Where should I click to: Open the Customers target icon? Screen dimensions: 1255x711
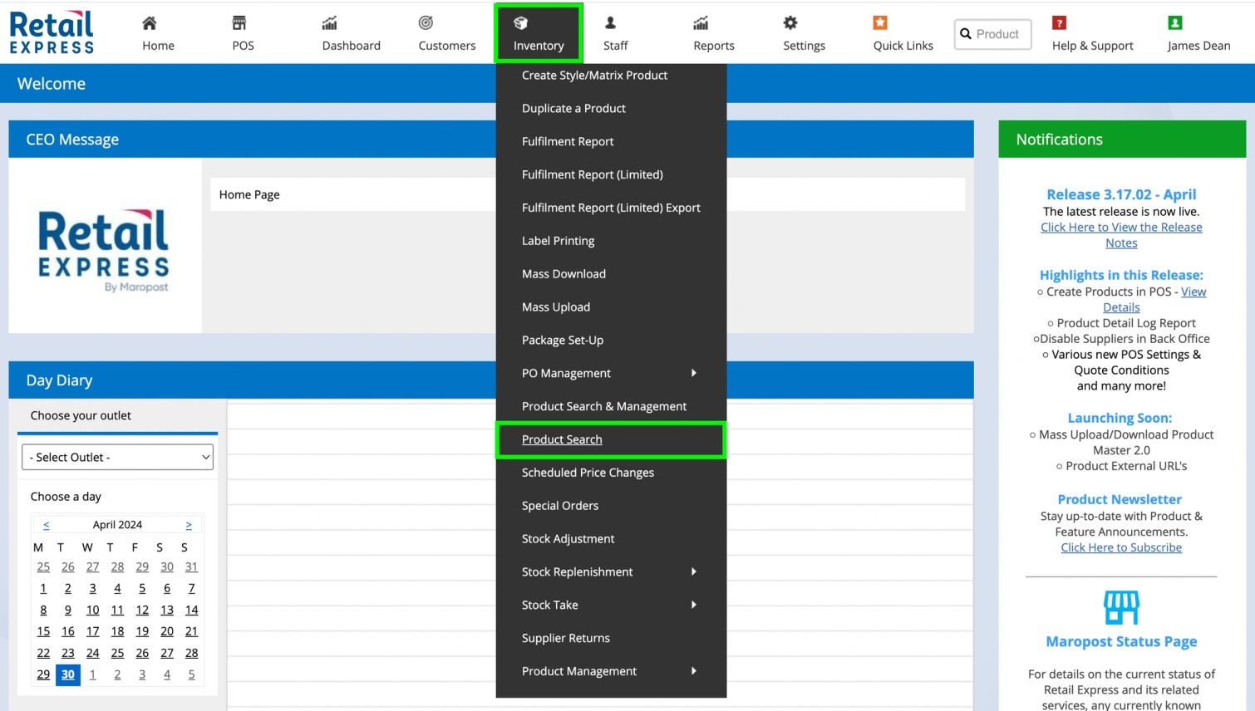(x=426, y=22)
